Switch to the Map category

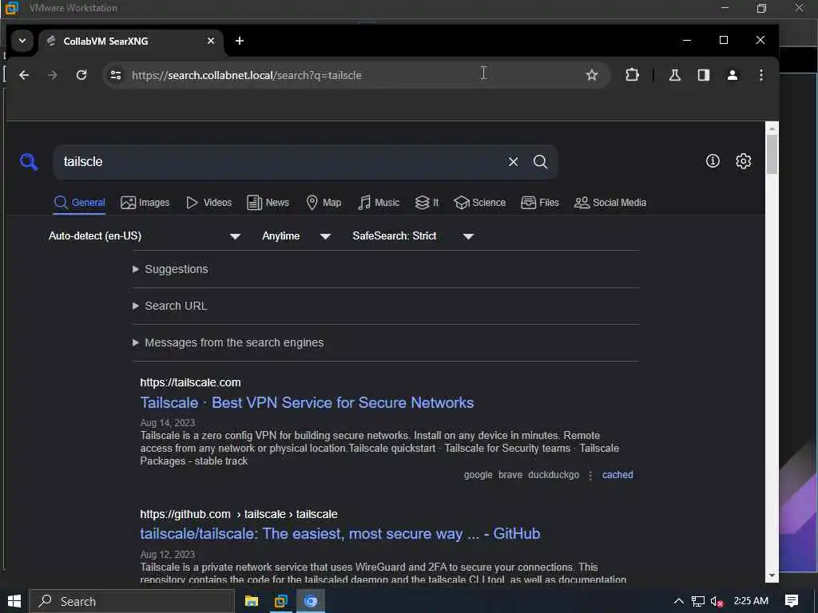click(324, 203)
